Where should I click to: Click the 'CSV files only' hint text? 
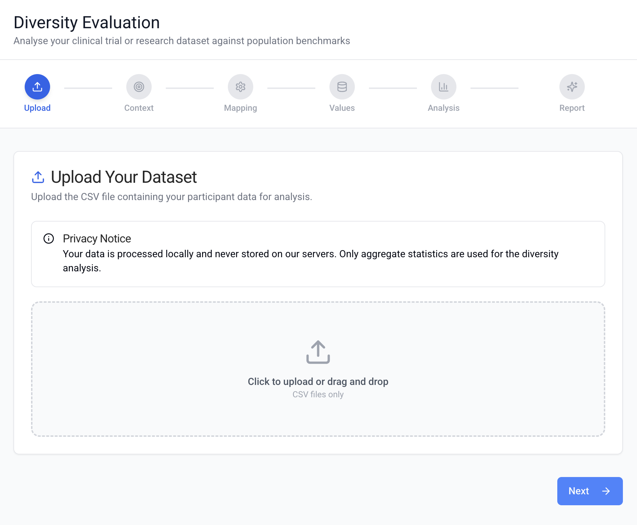(318, 394)
